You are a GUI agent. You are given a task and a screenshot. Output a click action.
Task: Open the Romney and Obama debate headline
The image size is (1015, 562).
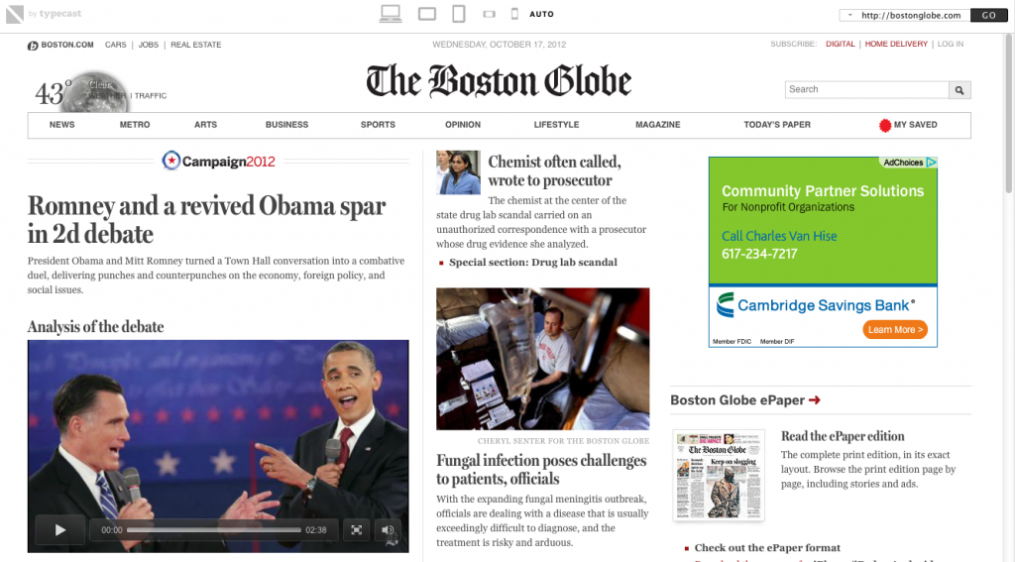click(x=206, y=219)
